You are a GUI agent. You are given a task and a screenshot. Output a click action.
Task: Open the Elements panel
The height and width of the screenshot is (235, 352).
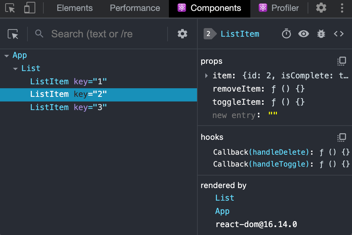(75, 8)
